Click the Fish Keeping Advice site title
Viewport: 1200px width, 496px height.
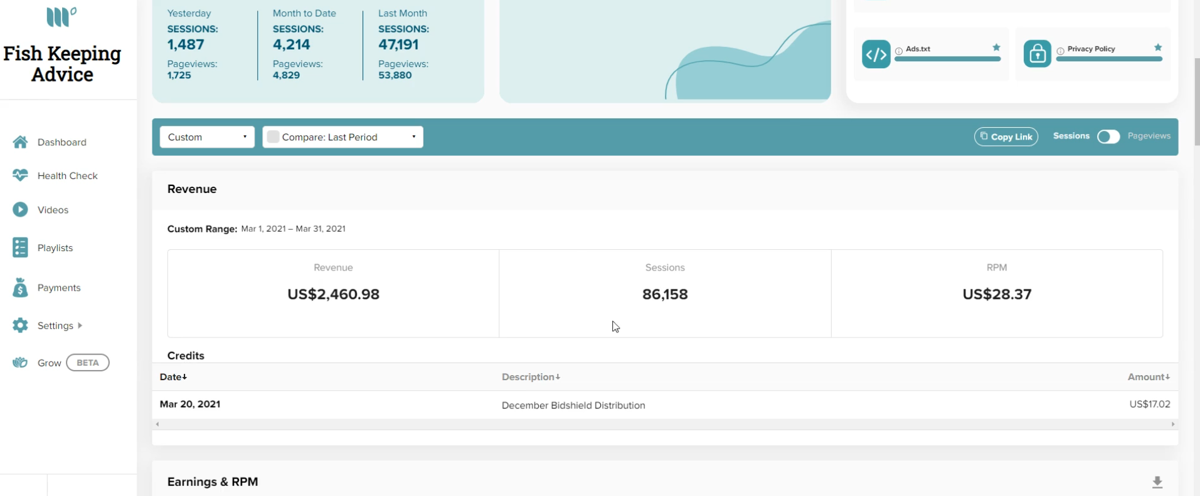pyautogui.click(x=62, y=64)
